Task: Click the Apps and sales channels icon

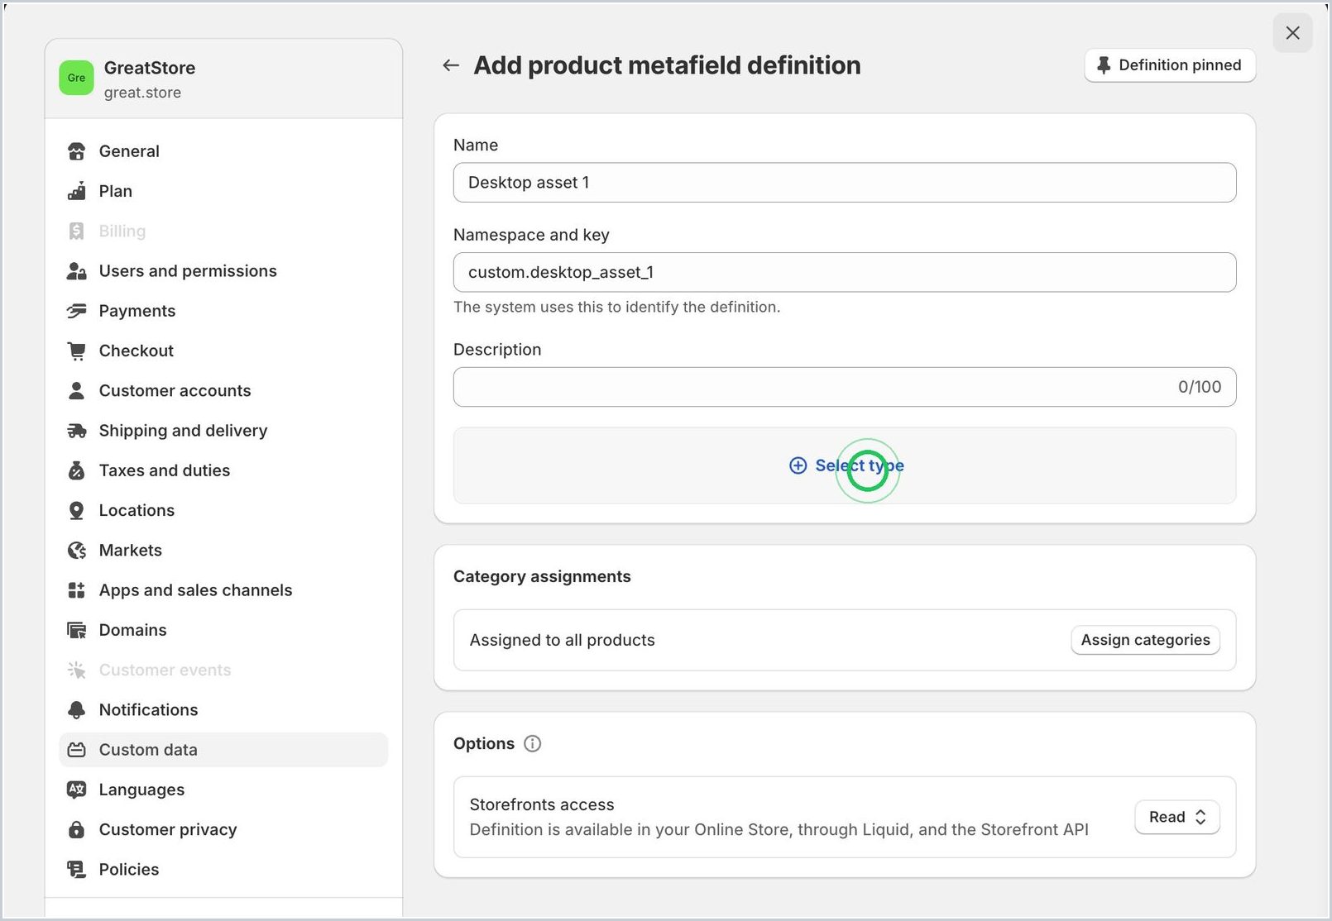Action: click(x=76, y=590)
